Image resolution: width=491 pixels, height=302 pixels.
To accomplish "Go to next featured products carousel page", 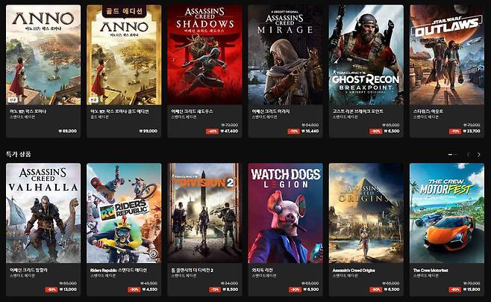I will tap(479, 154).
